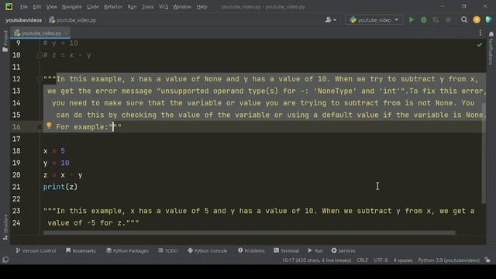Screen dimensions: 496x279
Task: Click 4 spaces indent setting
Action: (x=403, y=260)
